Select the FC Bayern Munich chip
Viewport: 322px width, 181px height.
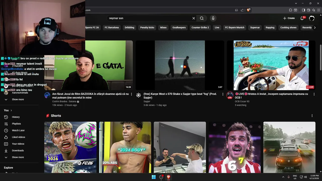coord(235,28)
